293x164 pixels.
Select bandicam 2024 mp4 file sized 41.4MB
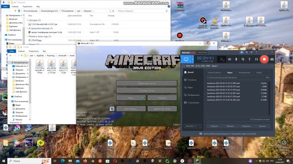point(237,100)
